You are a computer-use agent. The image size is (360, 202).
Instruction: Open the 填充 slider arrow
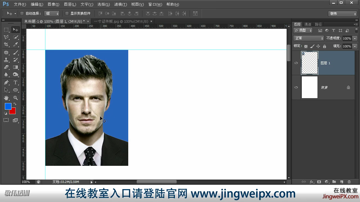(x=355, y=46)
